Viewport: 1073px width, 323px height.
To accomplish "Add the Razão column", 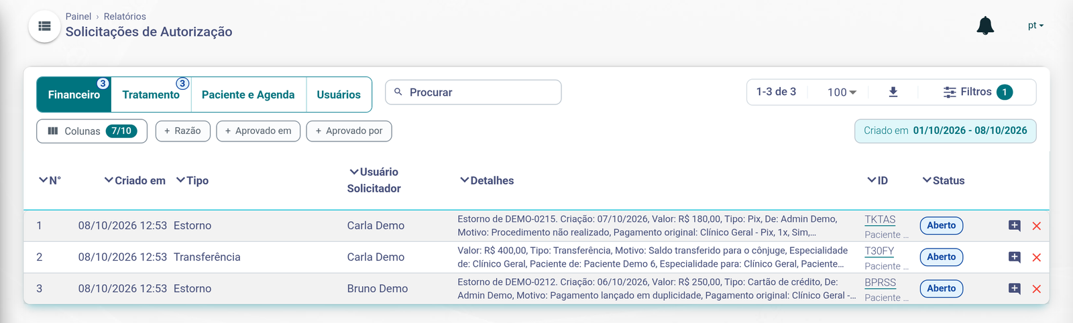I will coord(183,131).
